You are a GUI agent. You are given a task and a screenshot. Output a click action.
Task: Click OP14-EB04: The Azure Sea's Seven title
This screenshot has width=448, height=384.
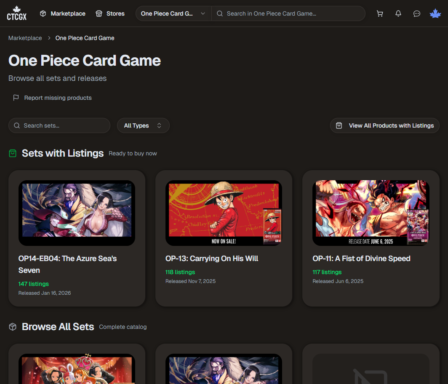pyautogui.click(x=68, y=264)
